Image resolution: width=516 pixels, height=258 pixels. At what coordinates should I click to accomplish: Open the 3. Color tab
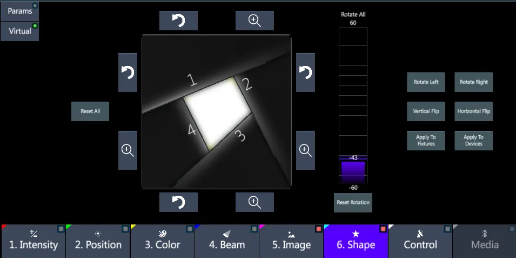tap(163, 241)
